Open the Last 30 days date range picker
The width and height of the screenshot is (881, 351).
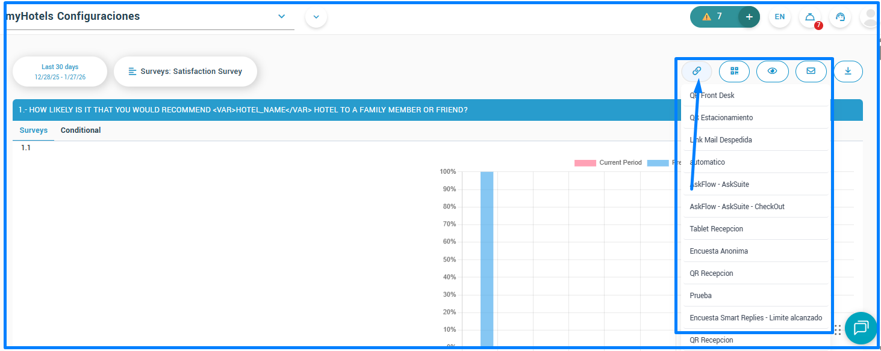coord(60,72)
